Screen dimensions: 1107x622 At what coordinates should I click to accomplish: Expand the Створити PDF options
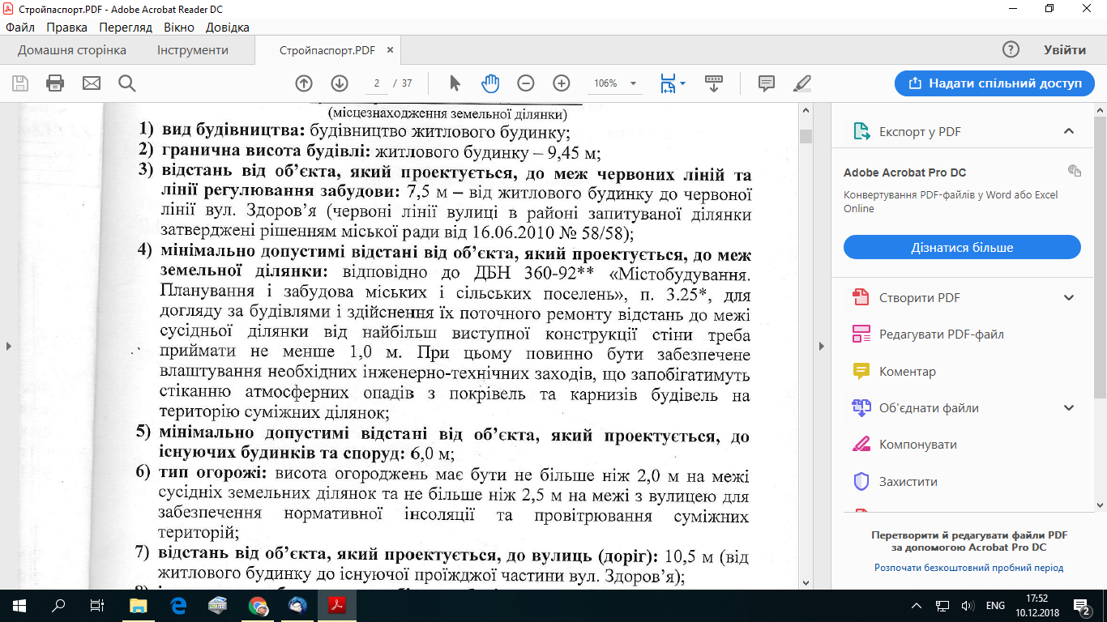click(1069, 297)
